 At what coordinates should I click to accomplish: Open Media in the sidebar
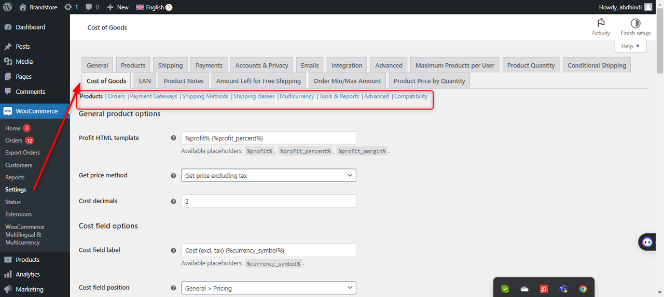[35, 62]
